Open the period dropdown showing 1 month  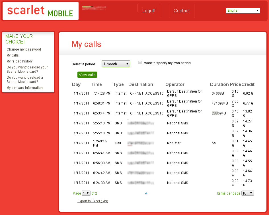coord(116,64)
